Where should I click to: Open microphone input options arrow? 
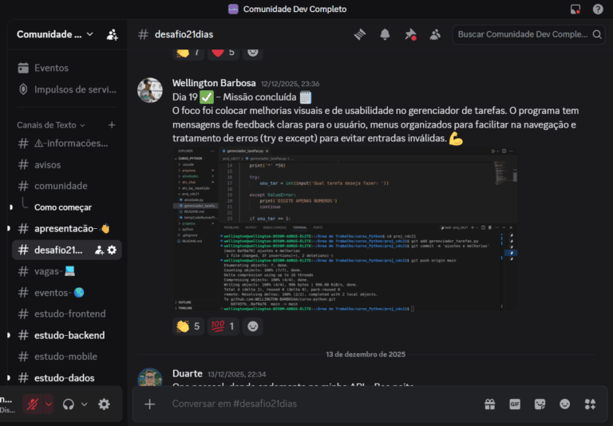[49, 404]
